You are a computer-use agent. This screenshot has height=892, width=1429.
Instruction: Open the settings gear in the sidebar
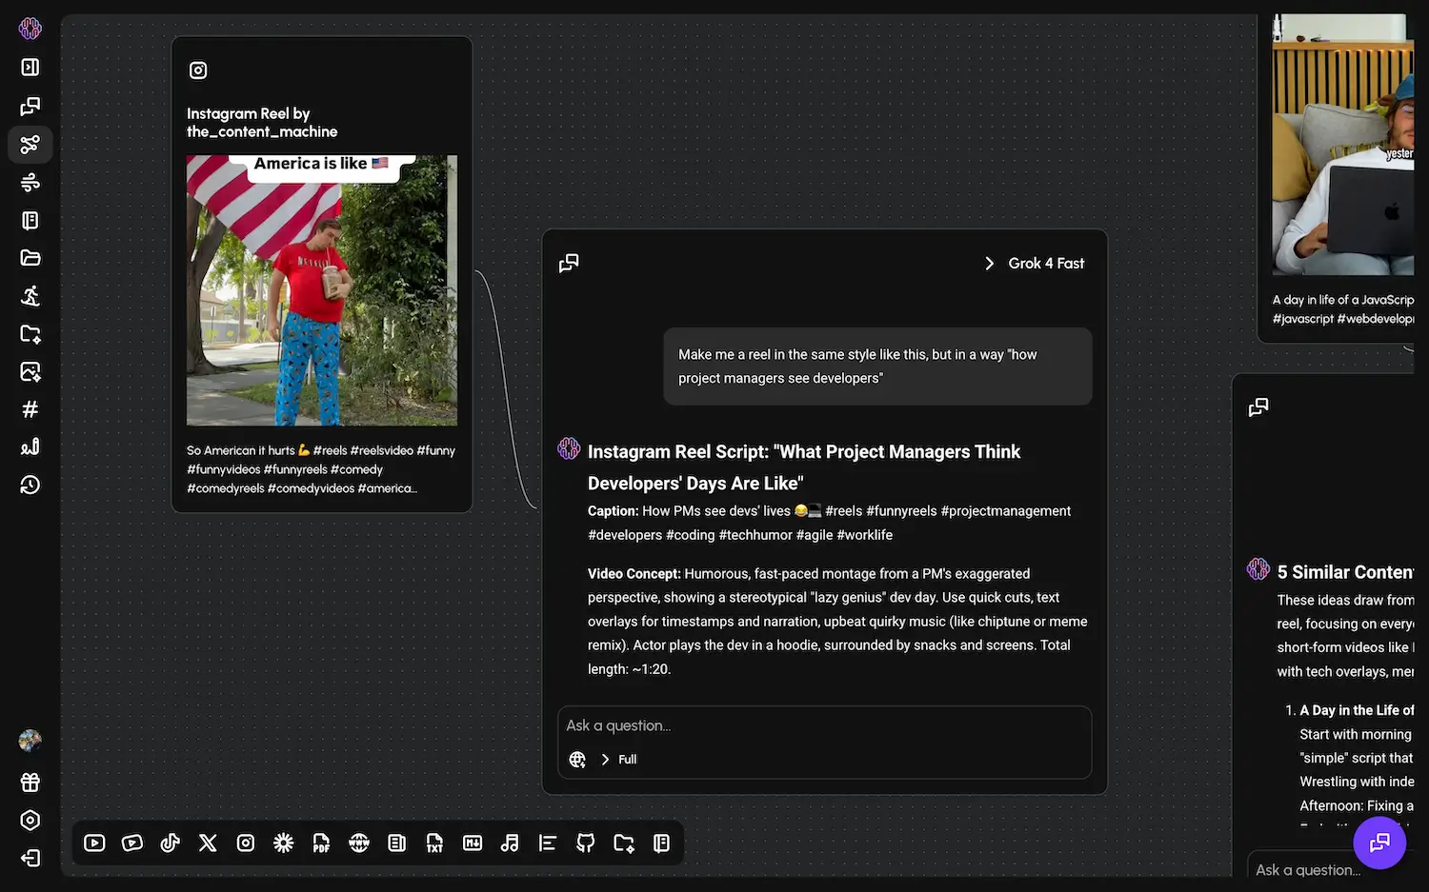click(x=30, y=820)
